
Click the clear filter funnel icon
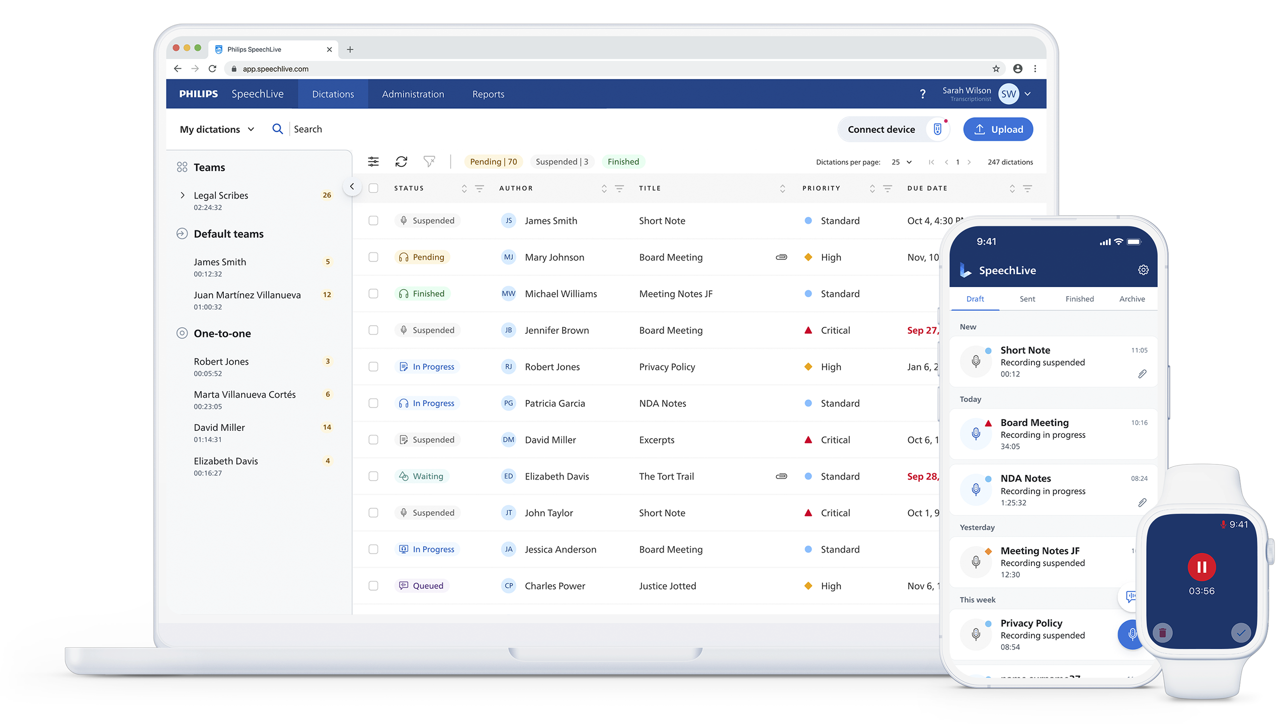[x=429, y=161]
